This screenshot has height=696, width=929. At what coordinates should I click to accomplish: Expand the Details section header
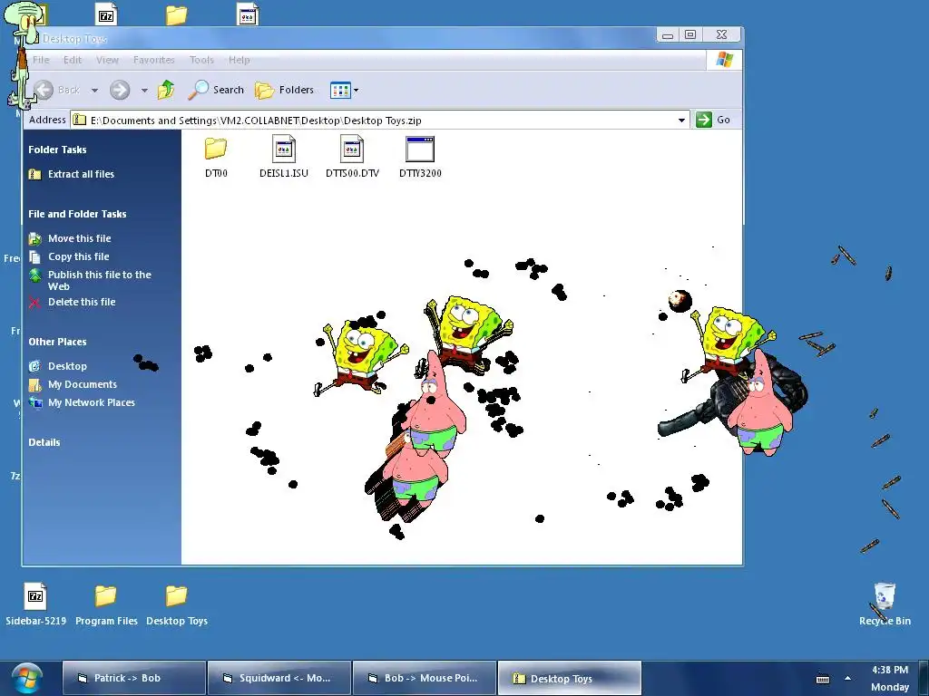pyautogui.click(x=44, y=442)
